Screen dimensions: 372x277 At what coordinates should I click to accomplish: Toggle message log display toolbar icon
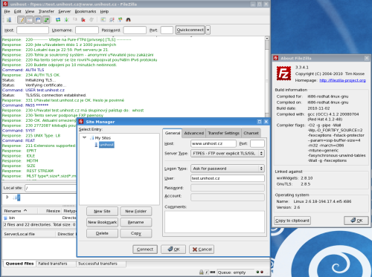click(22, 20)
